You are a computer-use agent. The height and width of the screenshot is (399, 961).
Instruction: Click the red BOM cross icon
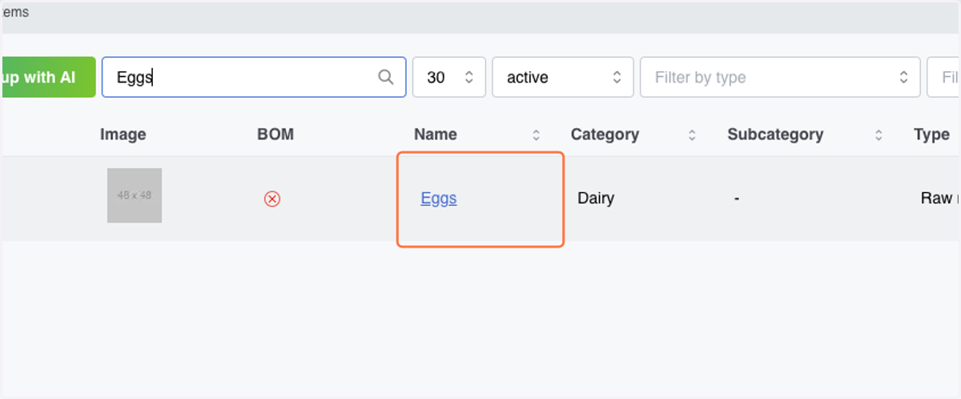click(272, 199)
